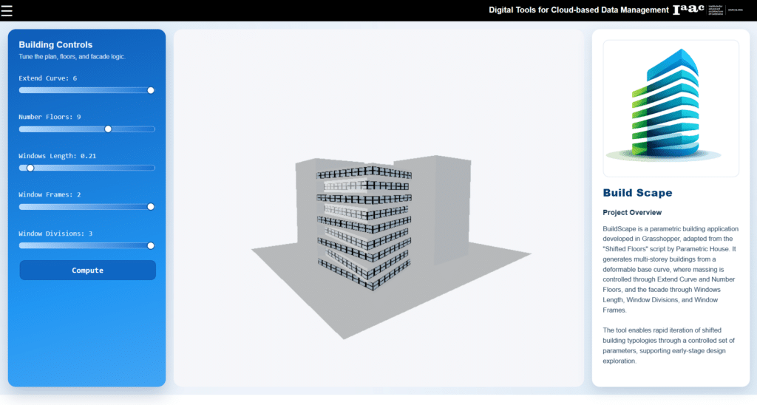Click the Building Controls panel title
Viewport: 757px width, 405px height.
tap(55, 45)
